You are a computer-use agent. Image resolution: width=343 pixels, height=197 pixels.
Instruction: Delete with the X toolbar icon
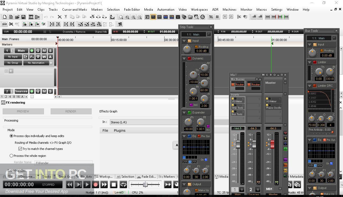click(59, 17)
